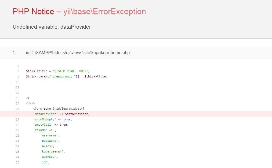Select the breadcrumbs params line 9
This screenshot has height=168, width=272.
(x=67, y=76)
